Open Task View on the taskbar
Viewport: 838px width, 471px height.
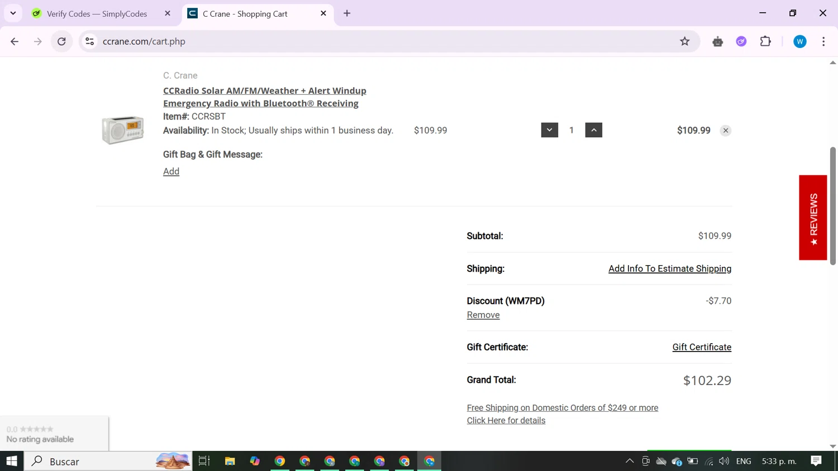point(204,461)
